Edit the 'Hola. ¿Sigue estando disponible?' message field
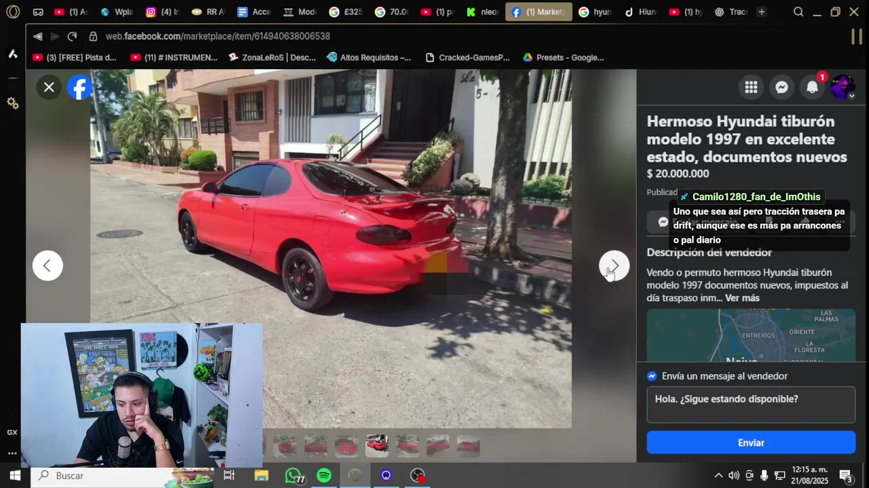Image resolution: width=869 pixels, height=488 pixels. (751, 405)
